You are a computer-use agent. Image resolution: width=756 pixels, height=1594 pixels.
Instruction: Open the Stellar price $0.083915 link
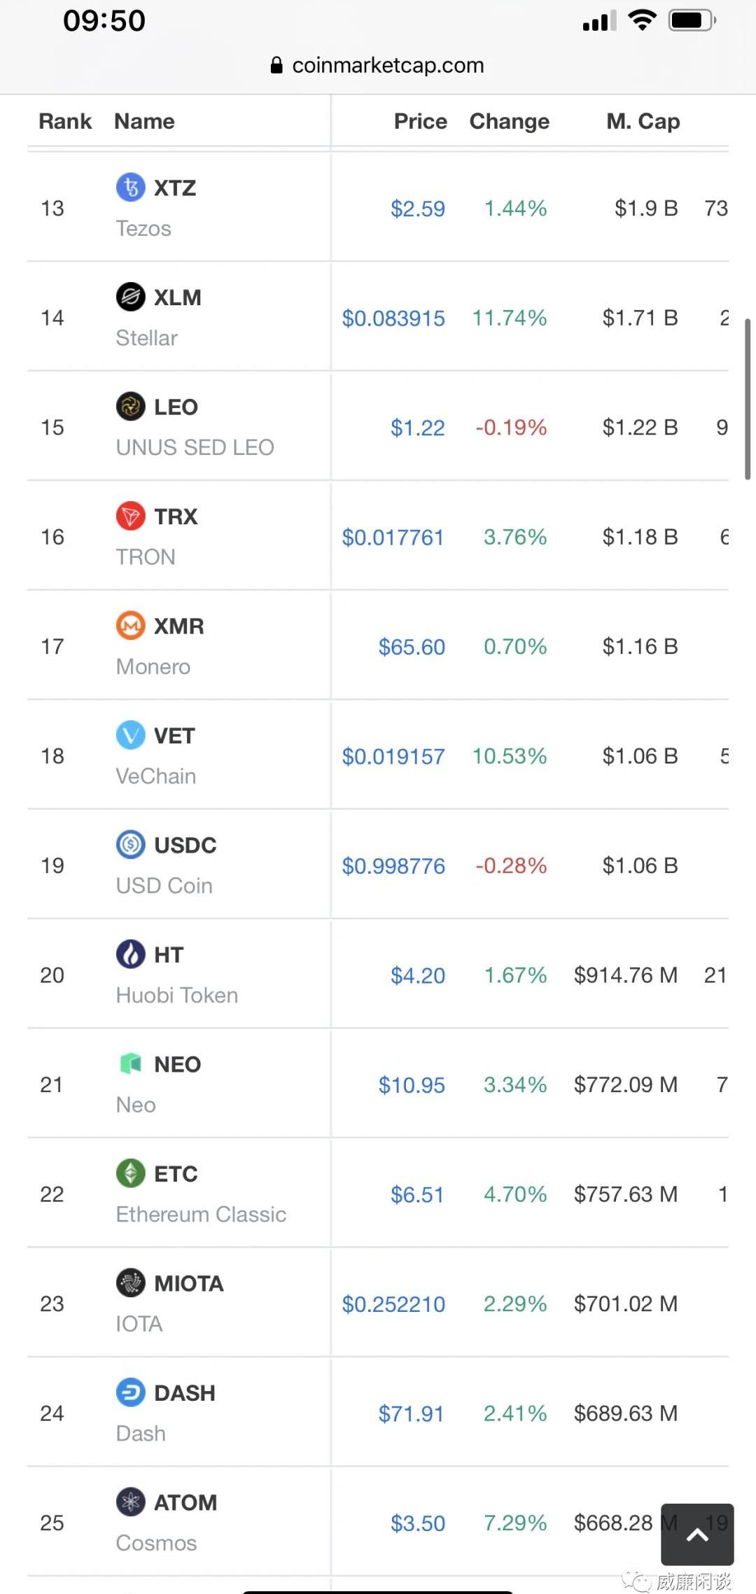pyautogui.click(x=393, y=319)
